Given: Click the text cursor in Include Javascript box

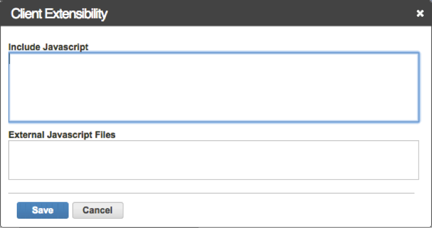Looking at the screenshot, I should (x=10, y=59).
